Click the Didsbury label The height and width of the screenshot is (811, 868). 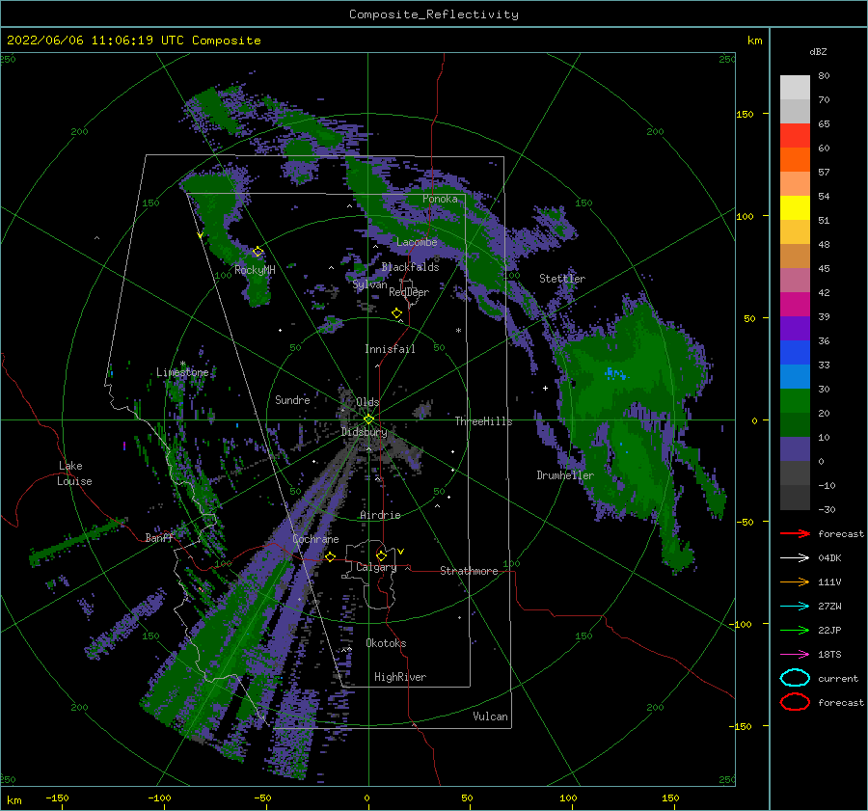(x=365, y=432)
